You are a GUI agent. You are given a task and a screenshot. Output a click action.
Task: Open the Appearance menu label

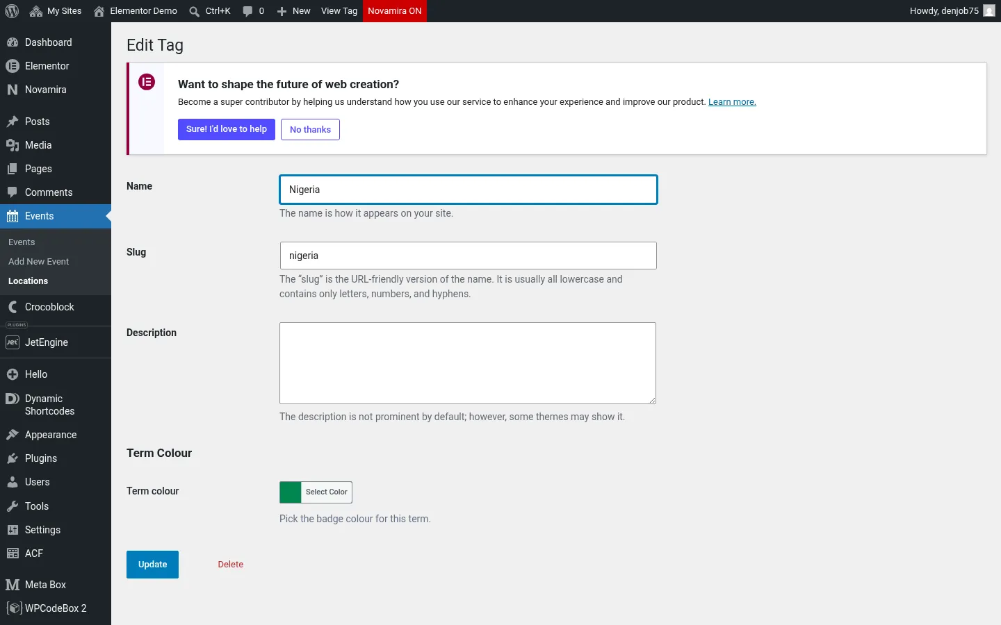point(51,435)
